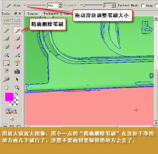Pick the eraser tool
This screenshot has height=154, width=158.
(x=7, y=55)
